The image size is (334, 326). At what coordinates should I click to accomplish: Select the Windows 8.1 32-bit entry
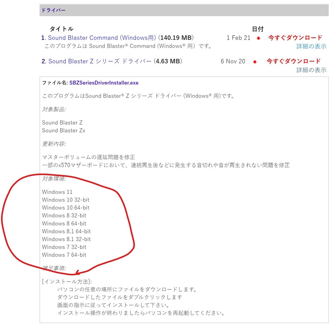(66, 239)
